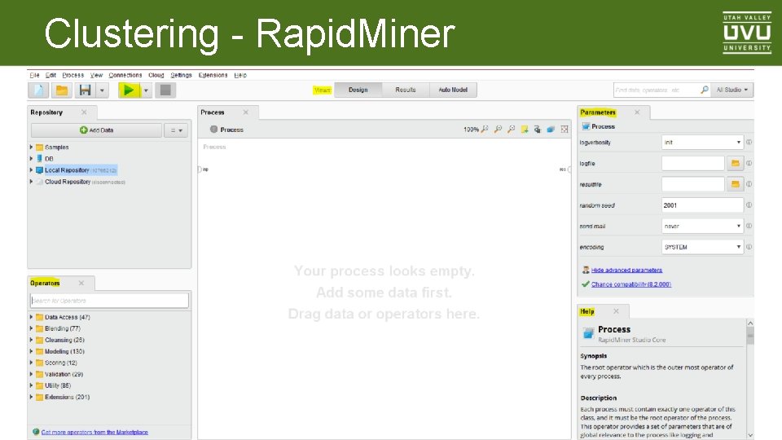This screenshot has width=782, height=440.
Task: Open the File menu
Action: pos(34,75)
